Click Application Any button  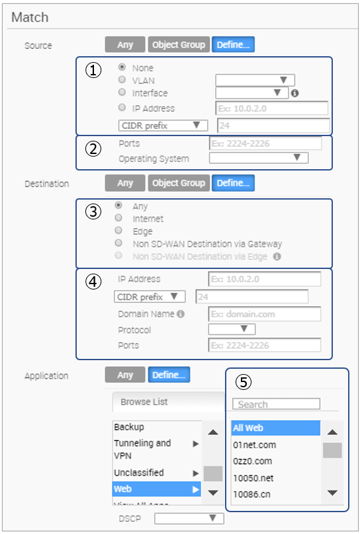pyautogui.click(x=125, y=375)
